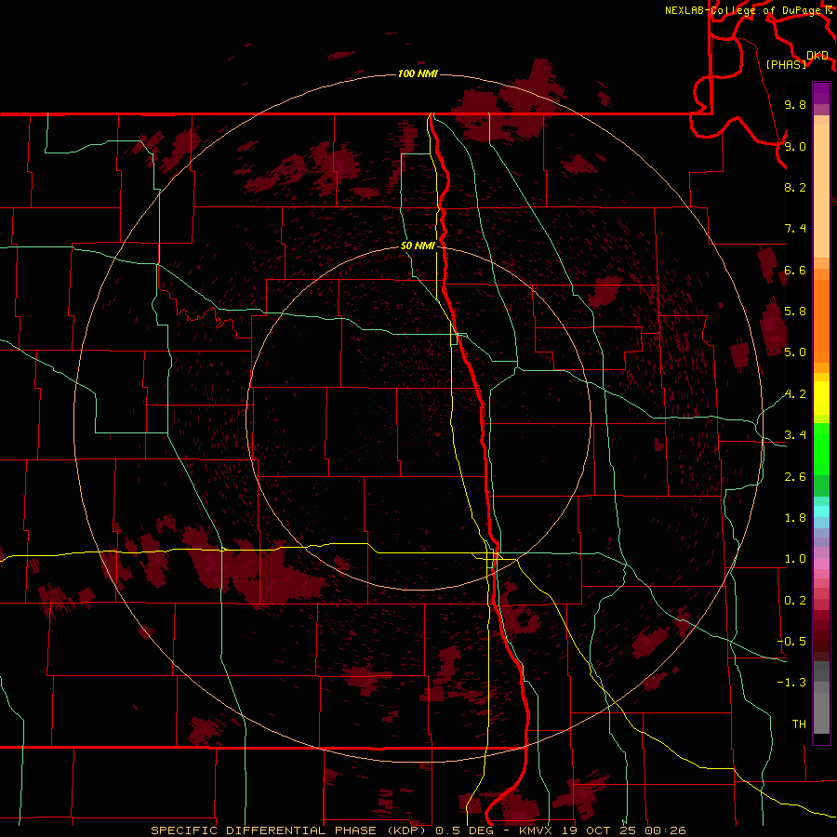This screenshot has height=837, width=837.
Task: Click the pink segment near 1.0 on the color bar
Action: [x=821, y=564]
